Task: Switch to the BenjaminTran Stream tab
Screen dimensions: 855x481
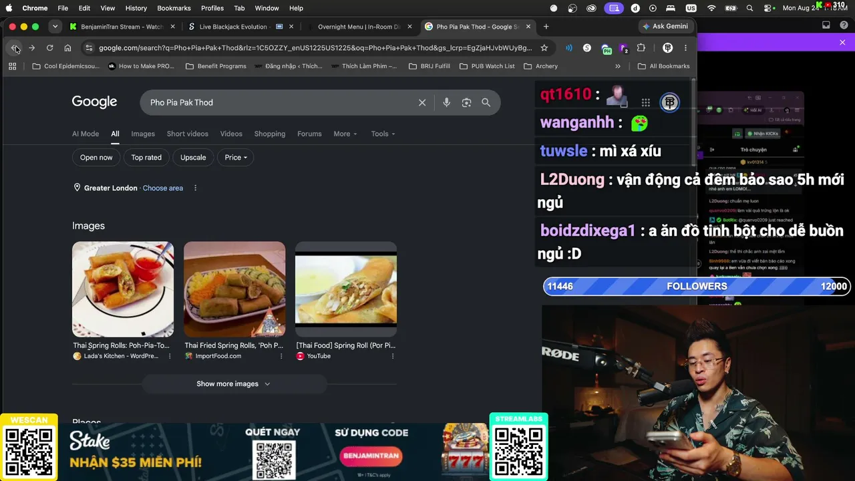Action: (x=124, y=27)
